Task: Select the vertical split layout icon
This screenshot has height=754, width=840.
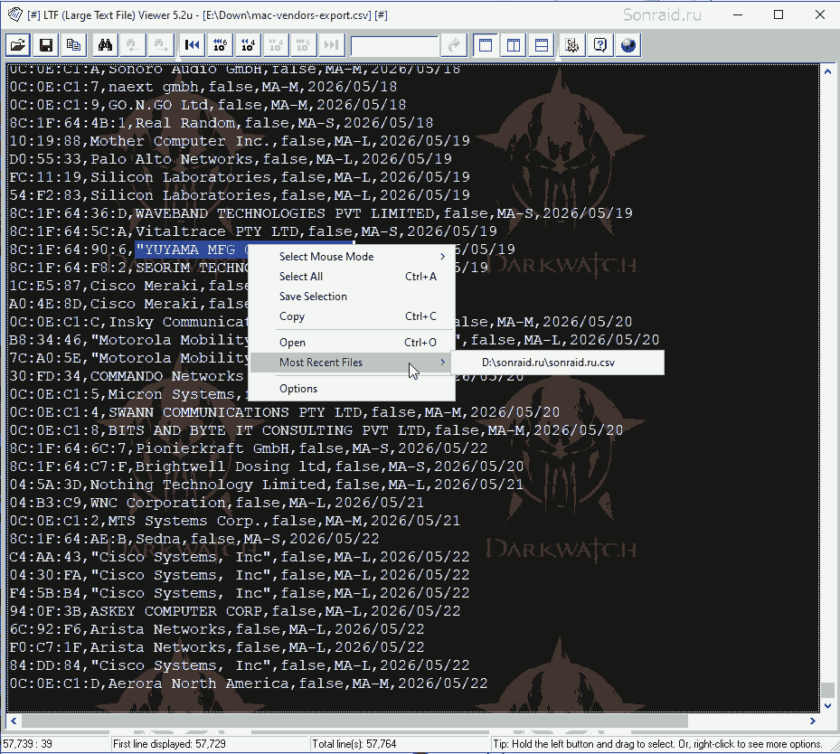Action: (x=514, y=45)
